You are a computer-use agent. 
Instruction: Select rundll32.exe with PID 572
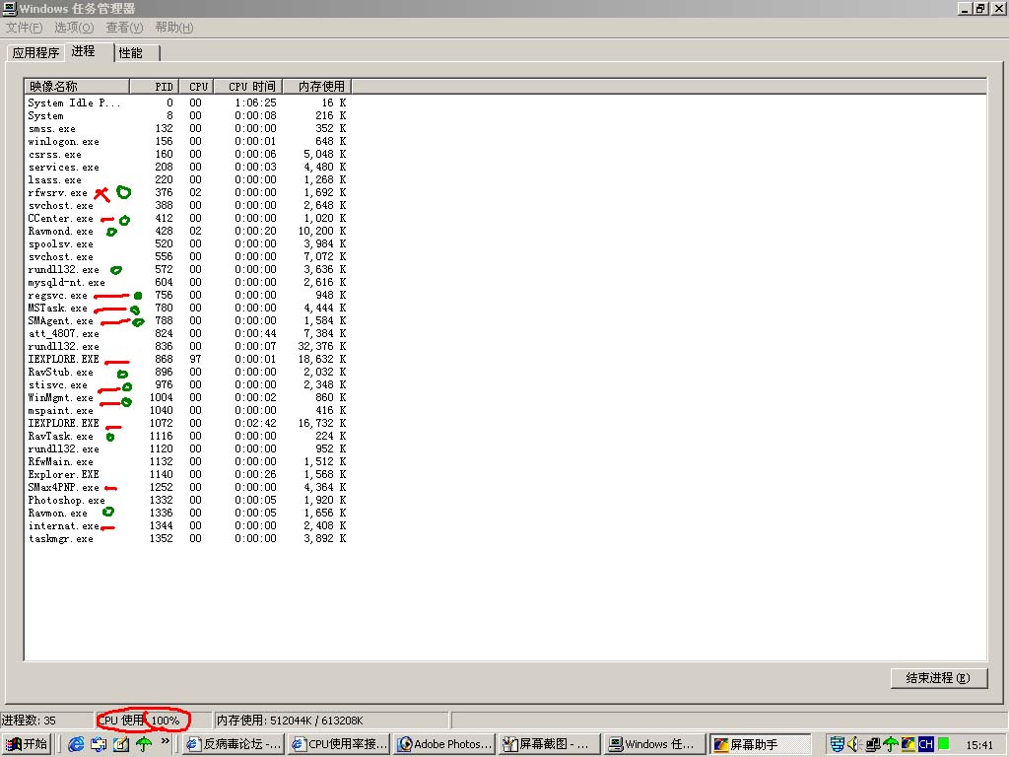(187, 270)
